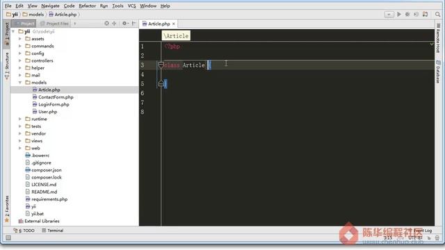Close the Article.php editor tab

(174, 24)
